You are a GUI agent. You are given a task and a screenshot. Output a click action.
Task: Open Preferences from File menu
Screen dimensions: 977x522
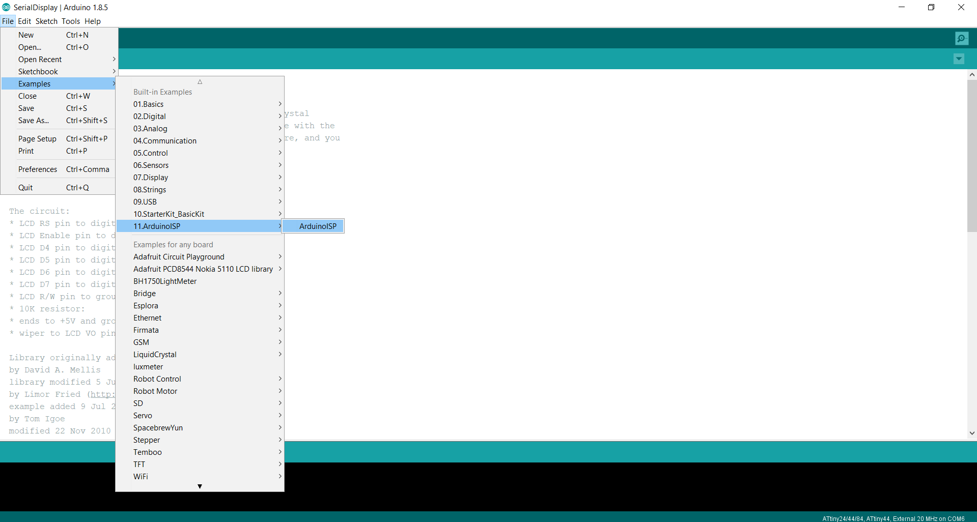point(60,169)
